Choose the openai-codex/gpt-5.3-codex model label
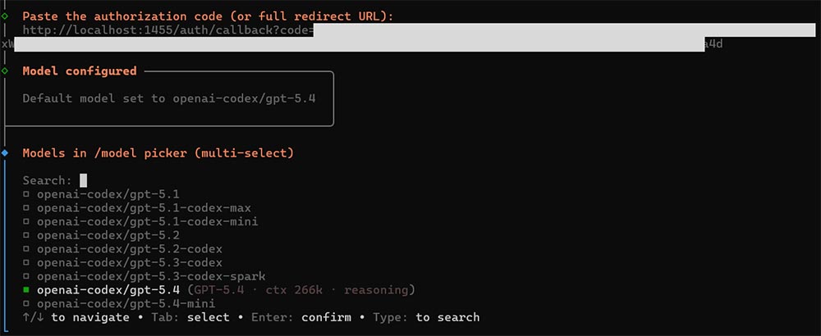The height and width of the screenshot is (336, 821). point(130,263)
